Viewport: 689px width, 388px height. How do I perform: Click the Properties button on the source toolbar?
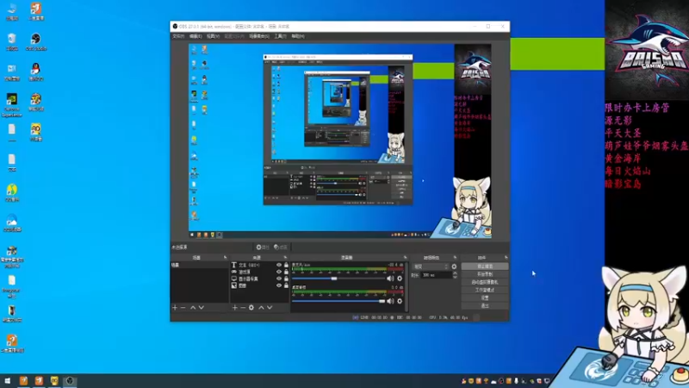click(x=263, y=247)
